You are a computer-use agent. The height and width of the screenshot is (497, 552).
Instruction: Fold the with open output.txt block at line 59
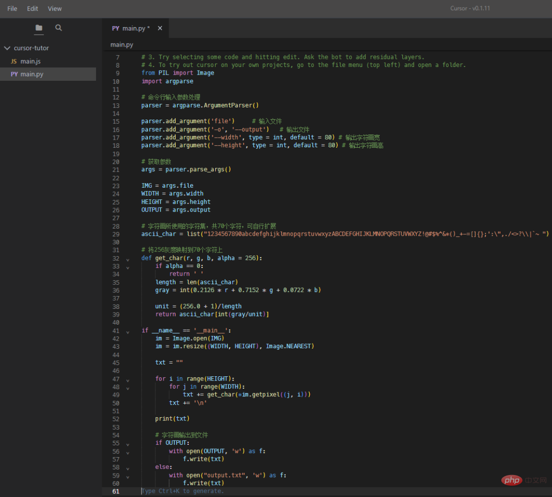(128, 477)
